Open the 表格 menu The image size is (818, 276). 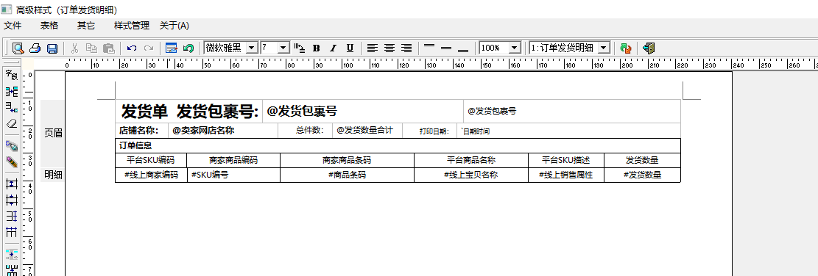coord(49,26)
